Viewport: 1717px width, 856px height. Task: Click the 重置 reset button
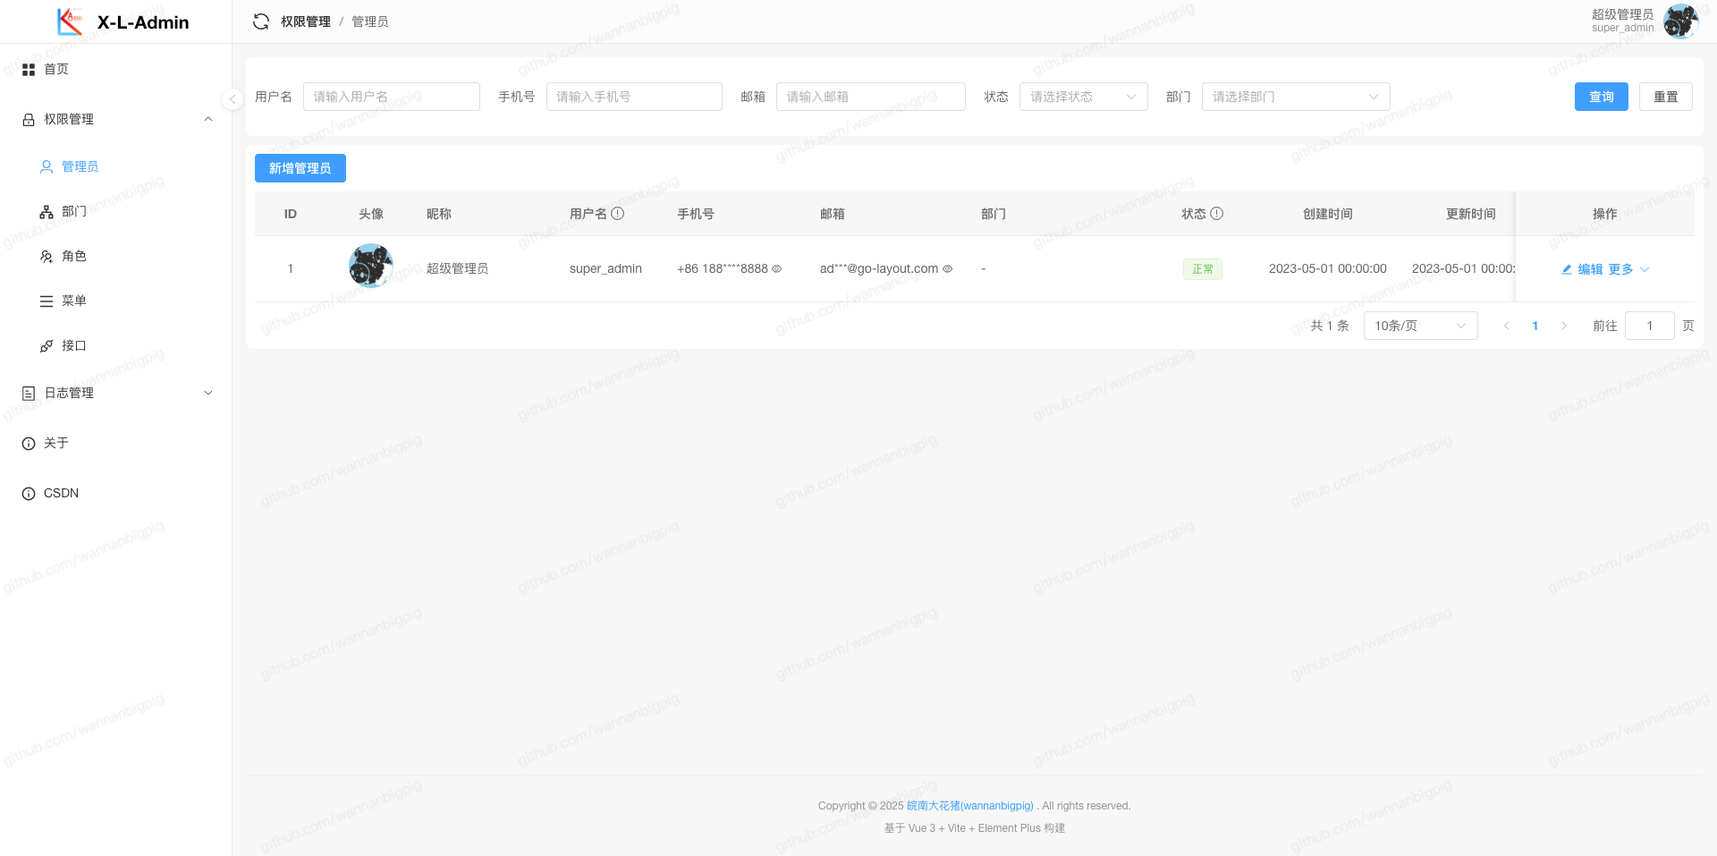[1666, 97]
